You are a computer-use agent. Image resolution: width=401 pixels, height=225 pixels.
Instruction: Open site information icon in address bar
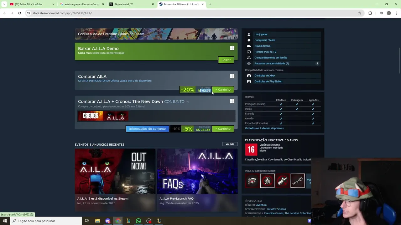point(29,13)
